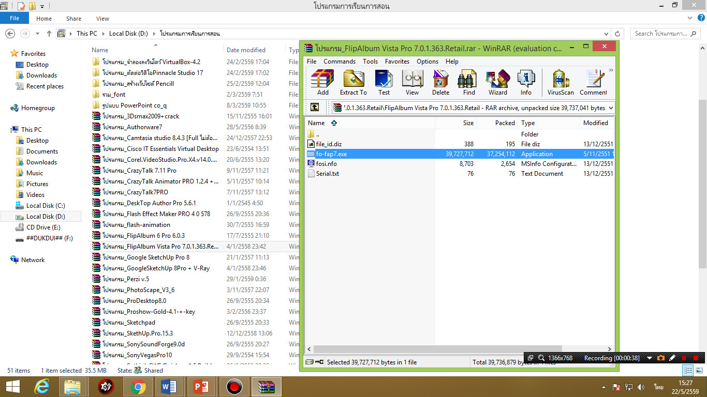This screenshot has width=707, height=397.
Task: Expand more WinRAR toolbar buttons chevron
Action: (611, 70)
